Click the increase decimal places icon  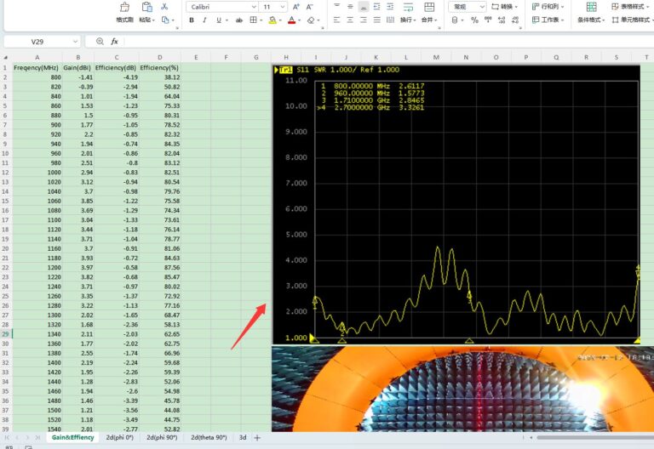pos(502,20)
